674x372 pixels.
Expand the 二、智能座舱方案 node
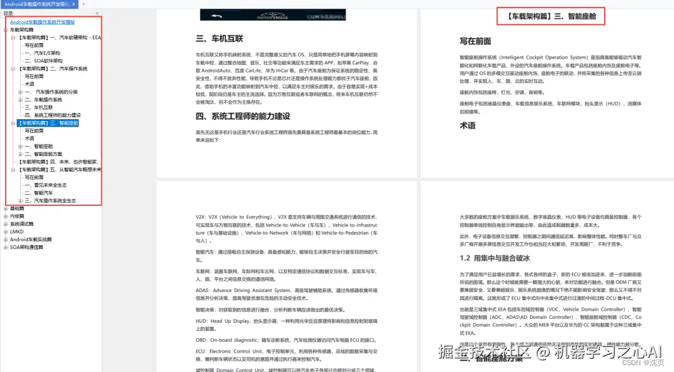pyautogui.click(x=21, y=154)
